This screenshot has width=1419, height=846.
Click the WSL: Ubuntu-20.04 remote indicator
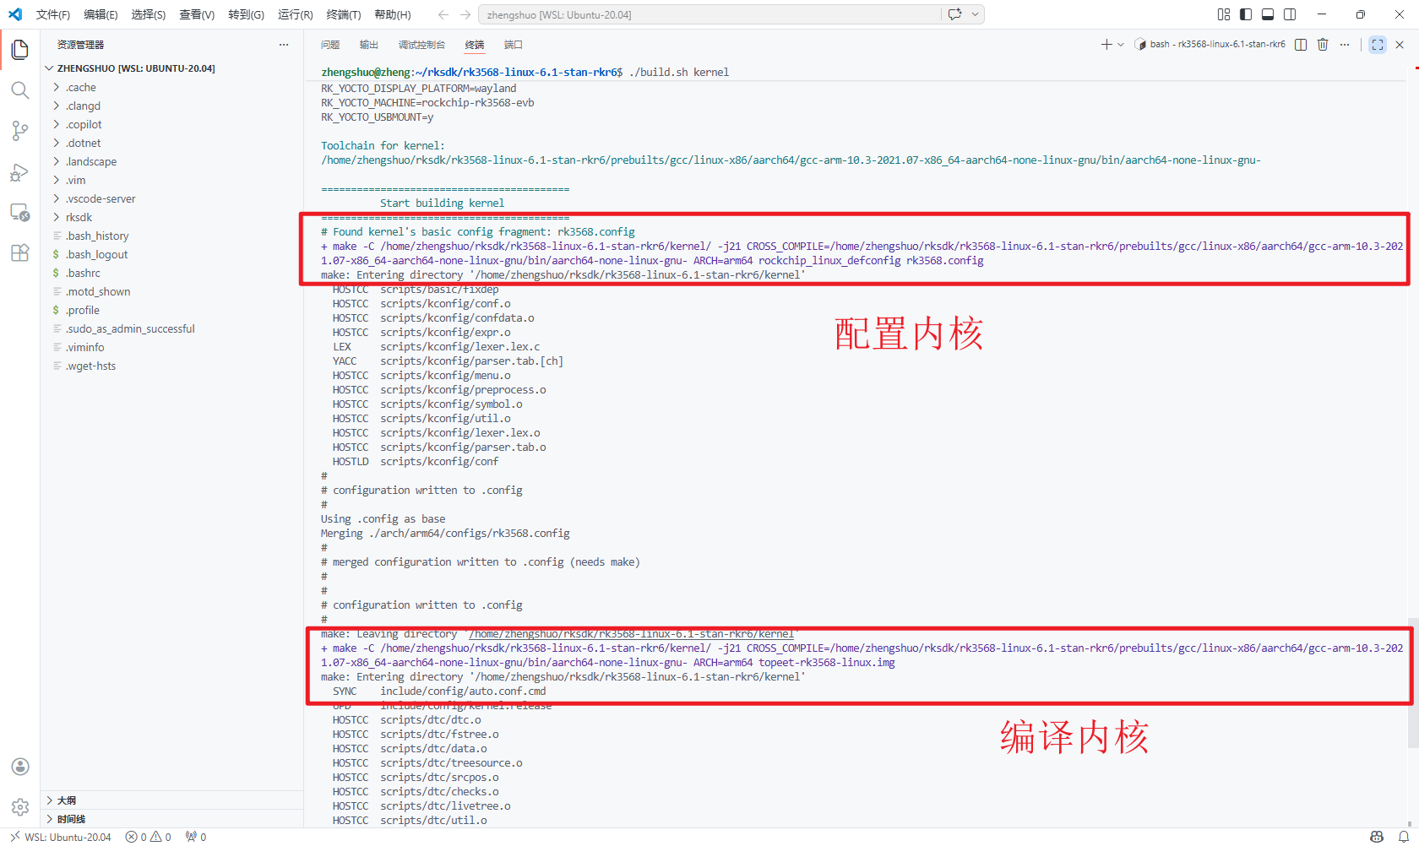(x=61, y=838)
